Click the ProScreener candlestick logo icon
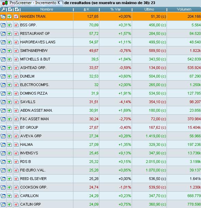 pos(5,3)
